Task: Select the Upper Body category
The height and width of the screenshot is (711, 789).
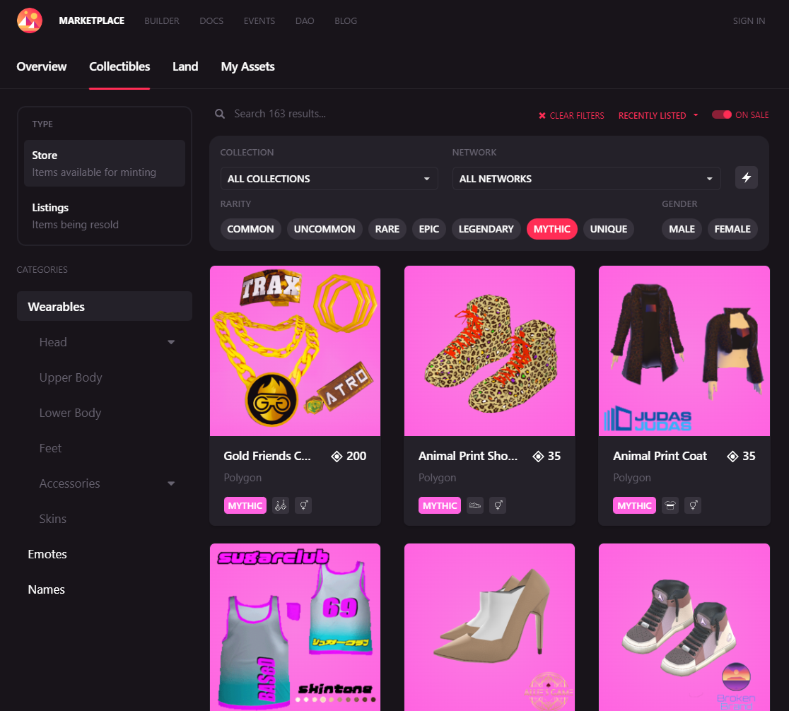Action: click(x=71, y=377)
